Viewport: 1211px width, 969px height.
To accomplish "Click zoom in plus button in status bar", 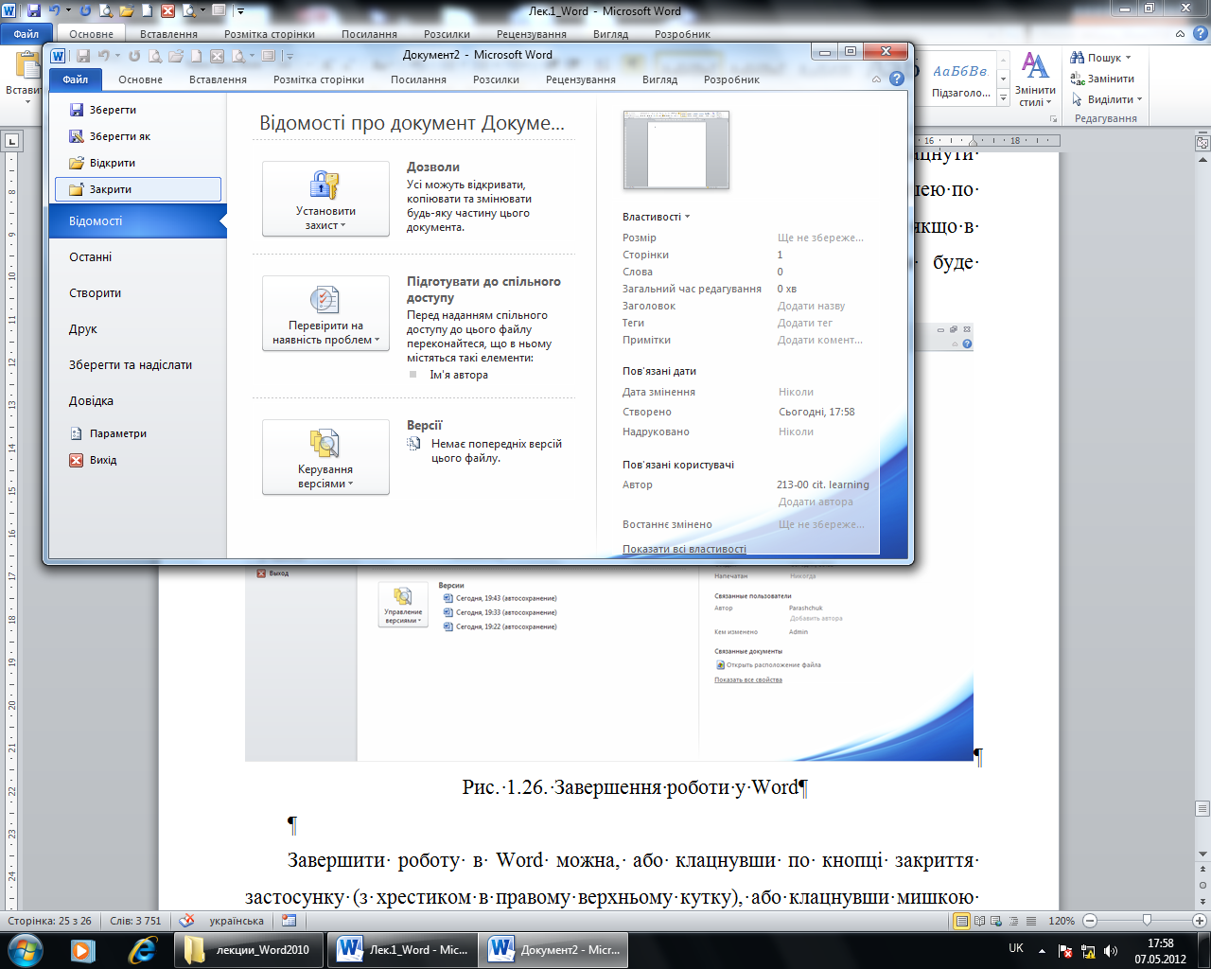I will tap(1201, 921).
